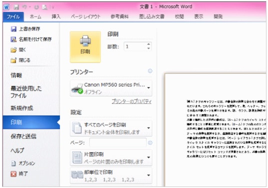Select the 参考資料 ribbon tab

[119, 17]
